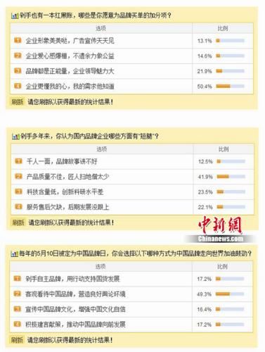
Task: Click the chart icon beside the 5月10日 poll title
Action: [x=14, y=254]
